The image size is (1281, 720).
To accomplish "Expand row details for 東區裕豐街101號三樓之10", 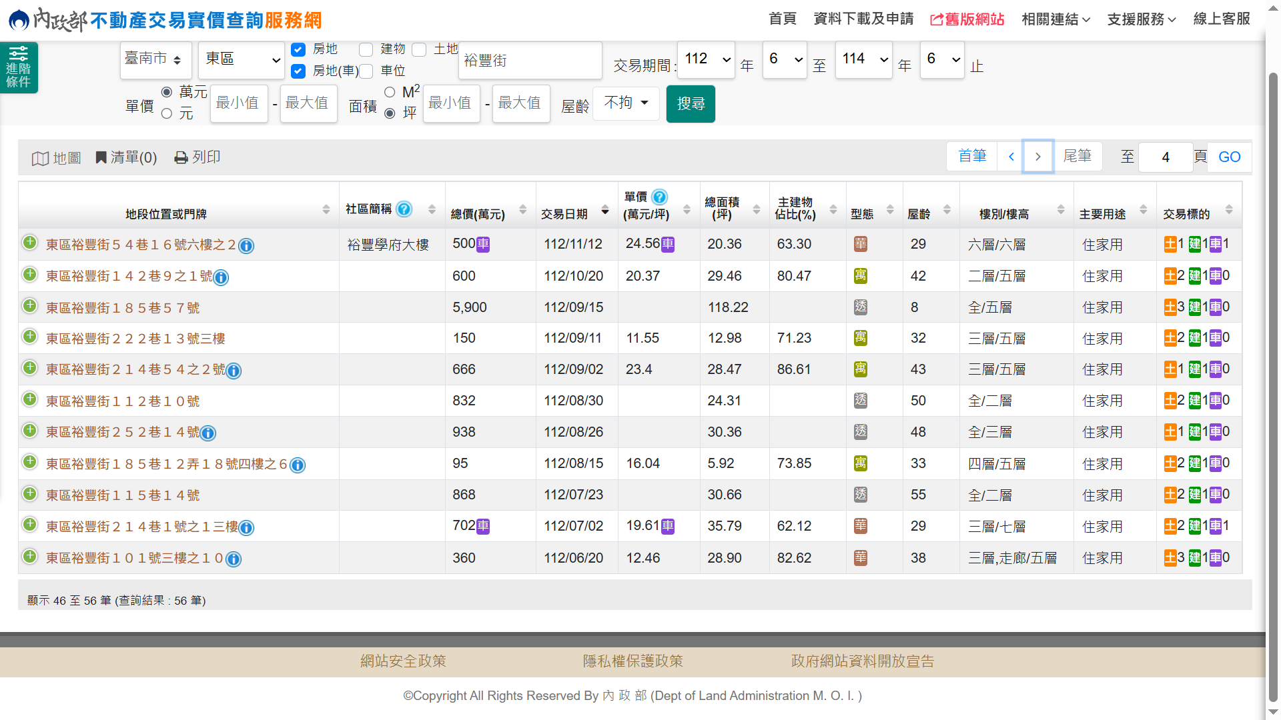I will coord(29,556).
